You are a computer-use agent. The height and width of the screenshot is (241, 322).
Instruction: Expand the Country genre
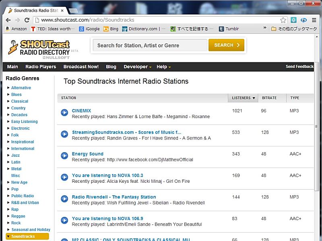point(8,108)
